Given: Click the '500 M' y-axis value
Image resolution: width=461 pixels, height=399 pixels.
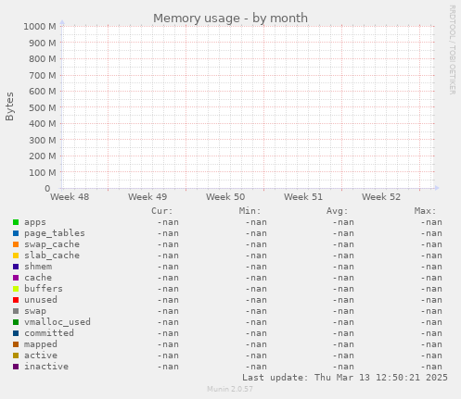Looking at the screenshot, I should click(43, 108).
